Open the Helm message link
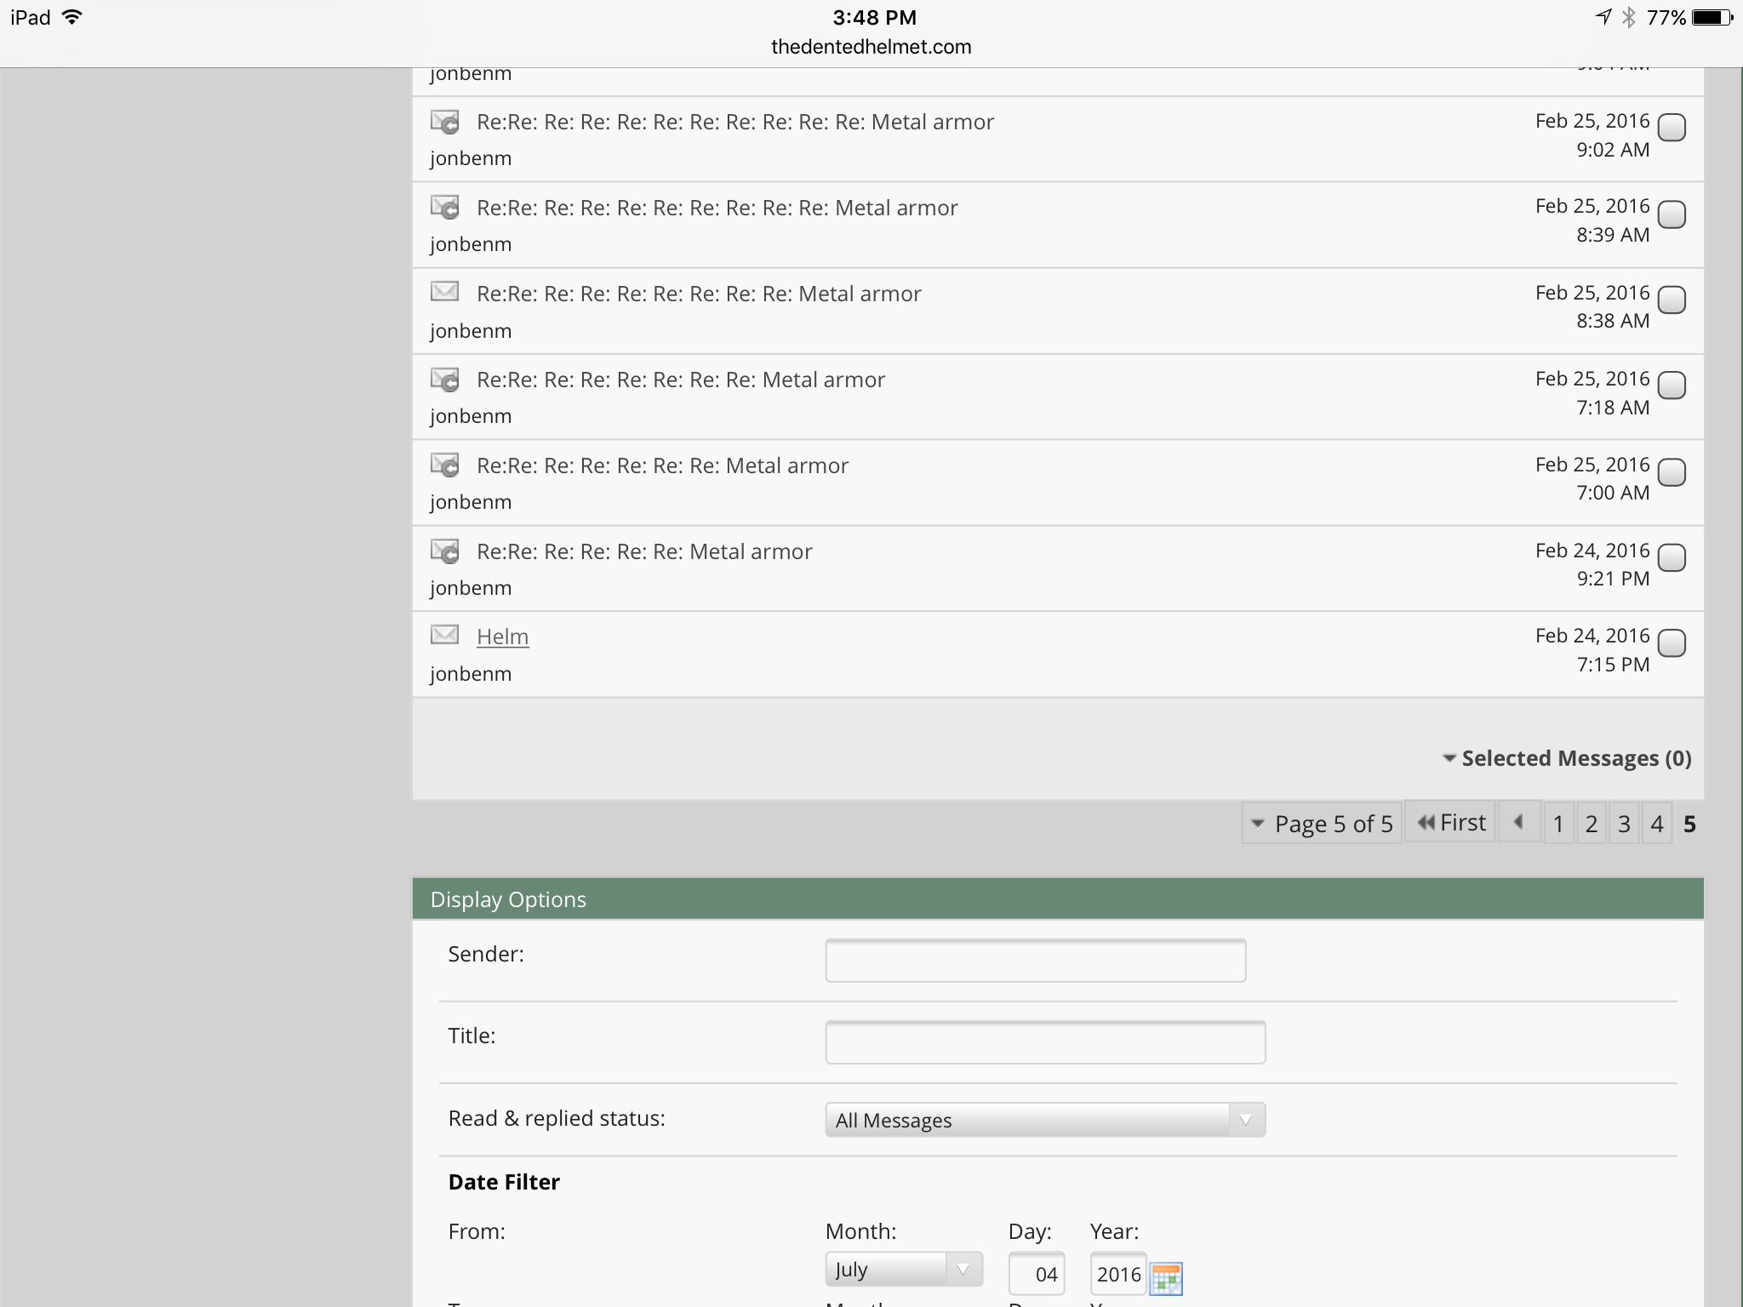1743x1307 pixels. pos(502,636)
